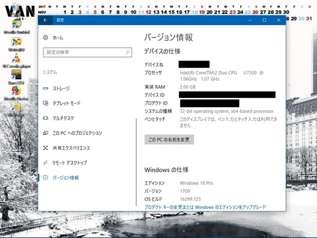Open Mozilla Firefox desktop shortcut

tap(16, 93)
